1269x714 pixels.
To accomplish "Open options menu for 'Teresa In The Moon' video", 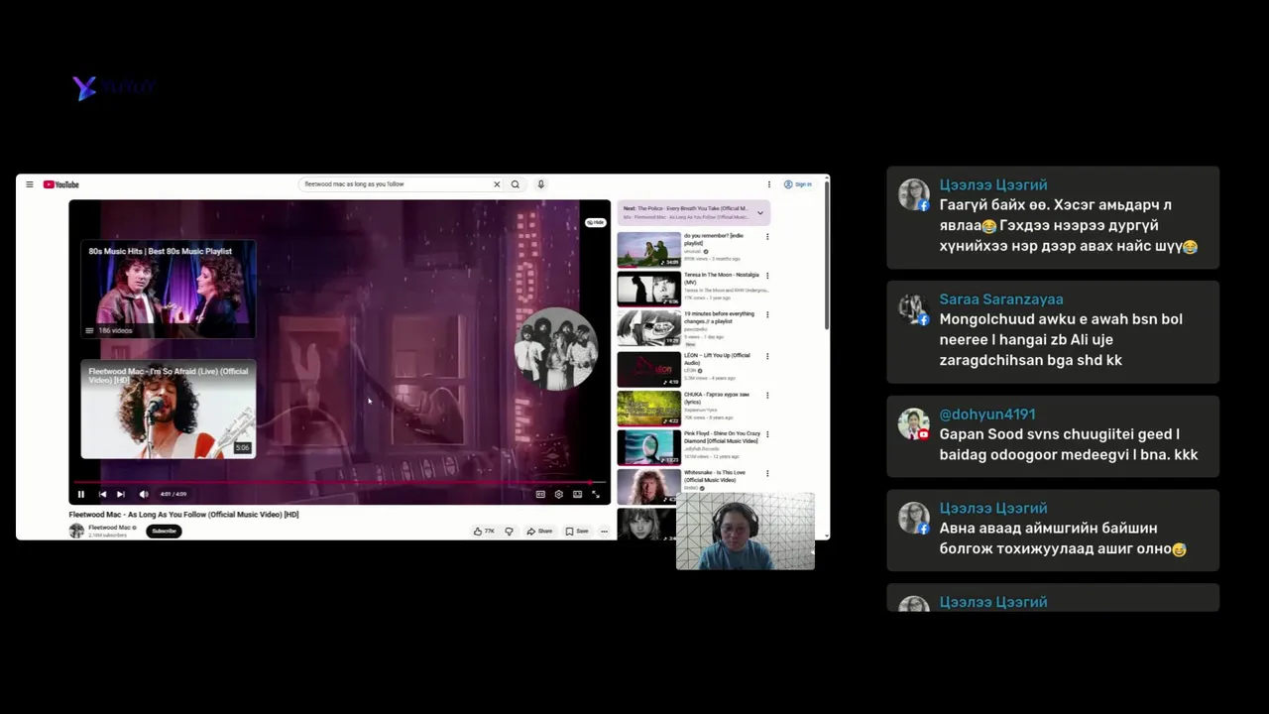I will coord(767,276).
